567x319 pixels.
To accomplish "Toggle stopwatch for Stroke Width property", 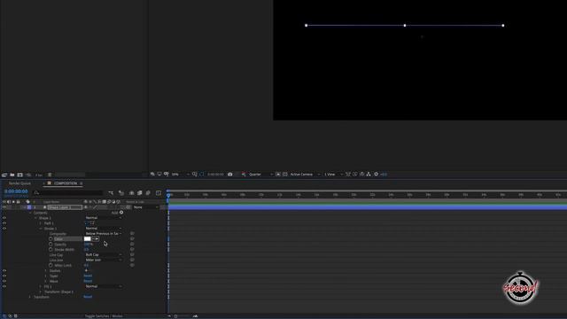I will pos(50,250).
